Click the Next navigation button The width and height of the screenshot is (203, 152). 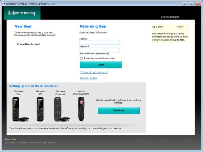coord(187,141)
